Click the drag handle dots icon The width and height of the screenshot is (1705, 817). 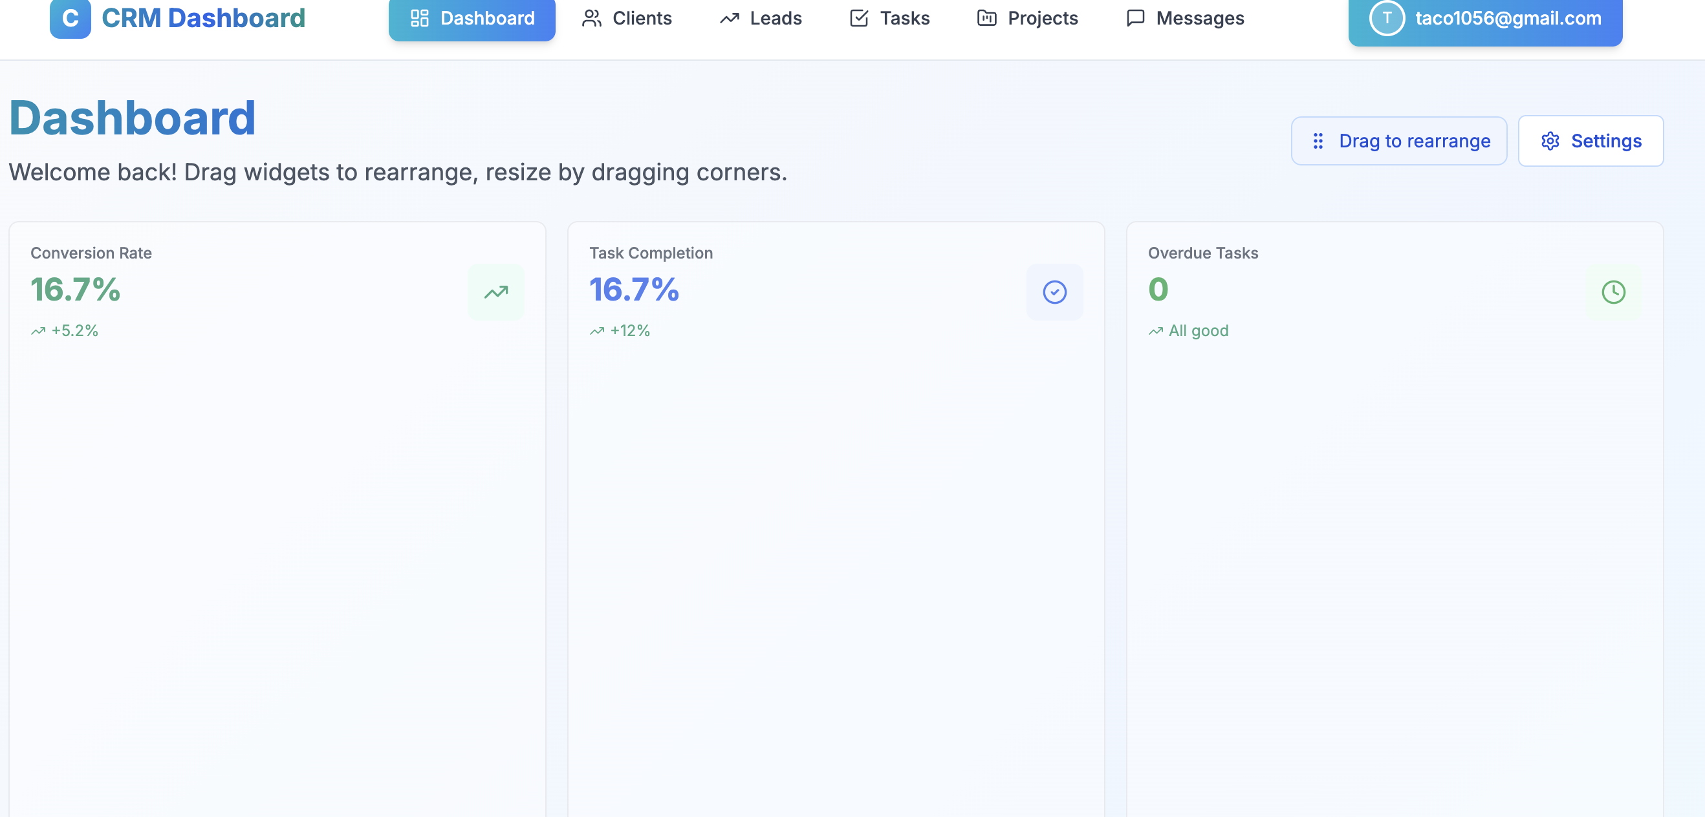click(1318, 141)
